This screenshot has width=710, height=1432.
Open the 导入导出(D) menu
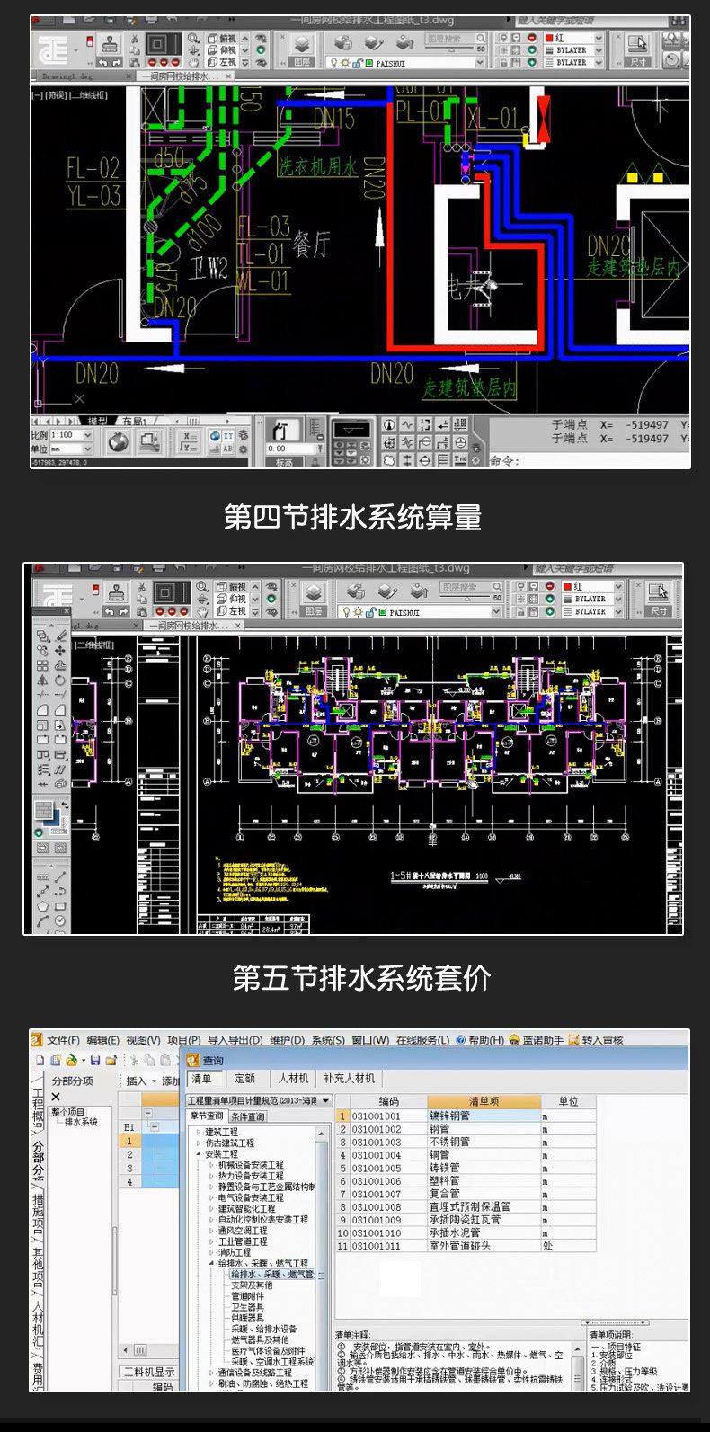tap(235, 1040)
